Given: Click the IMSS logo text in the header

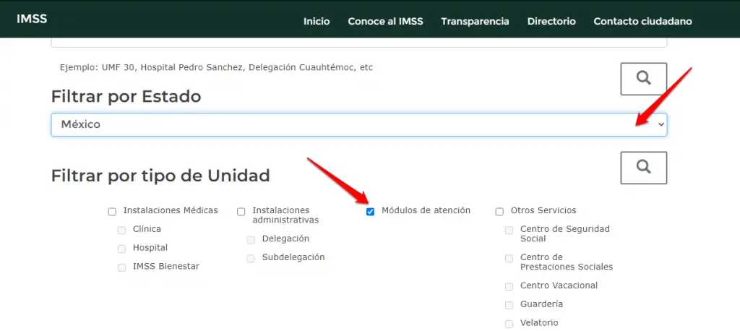Looking at the screenshot, I should point(32,19).
